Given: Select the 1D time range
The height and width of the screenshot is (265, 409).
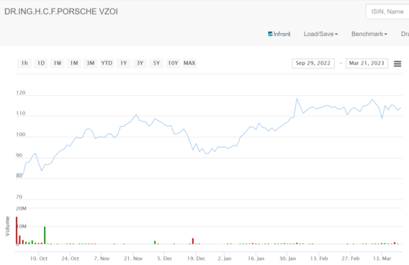Looking at the screenshot, I should click(x=41, y=63).
